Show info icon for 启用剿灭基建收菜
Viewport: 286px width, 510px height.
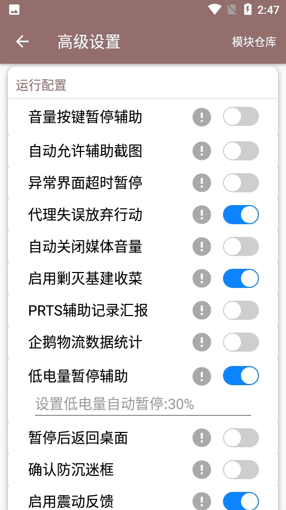click(x=202, y=278)
